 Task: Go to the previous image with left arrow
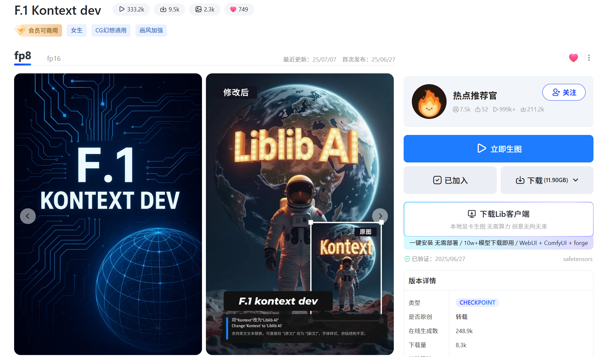point(28,216)
